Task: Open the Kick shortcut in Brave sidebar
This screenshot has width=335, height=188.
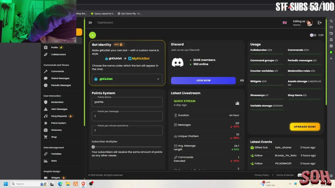Action: coord(331,52)
